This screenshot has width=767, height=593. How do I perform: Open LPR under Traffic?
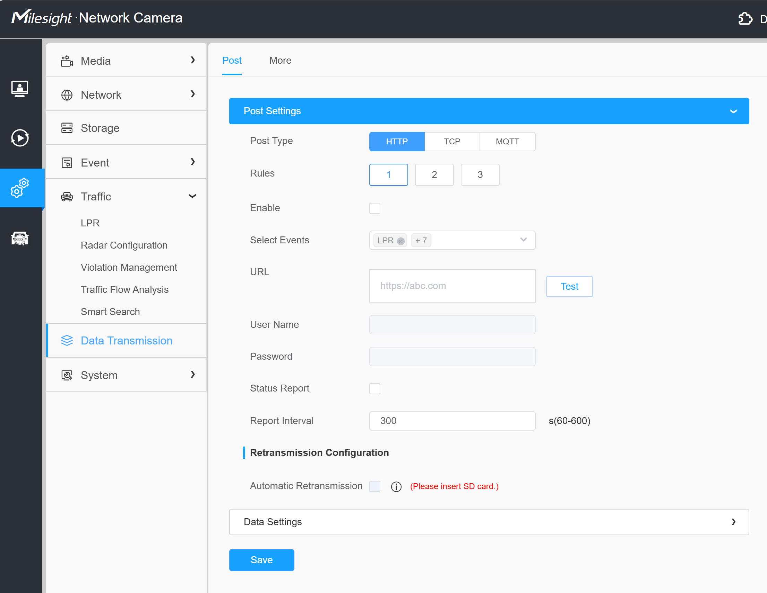click(90, 223)
